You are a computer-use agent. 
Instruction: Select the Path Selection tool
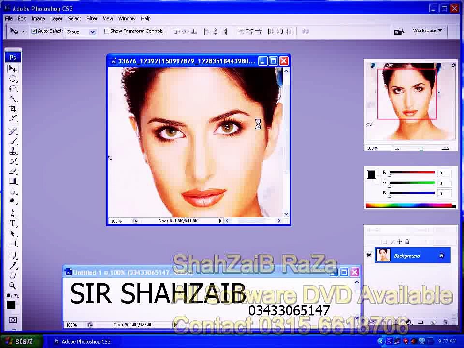coord(13,233)
